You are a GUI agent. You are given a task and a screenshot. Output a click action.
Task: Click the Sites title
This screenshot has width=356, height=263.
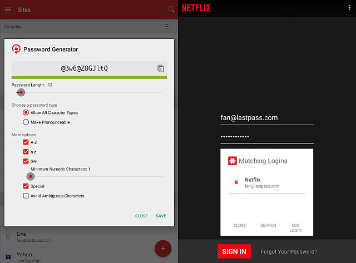(24, 10)
